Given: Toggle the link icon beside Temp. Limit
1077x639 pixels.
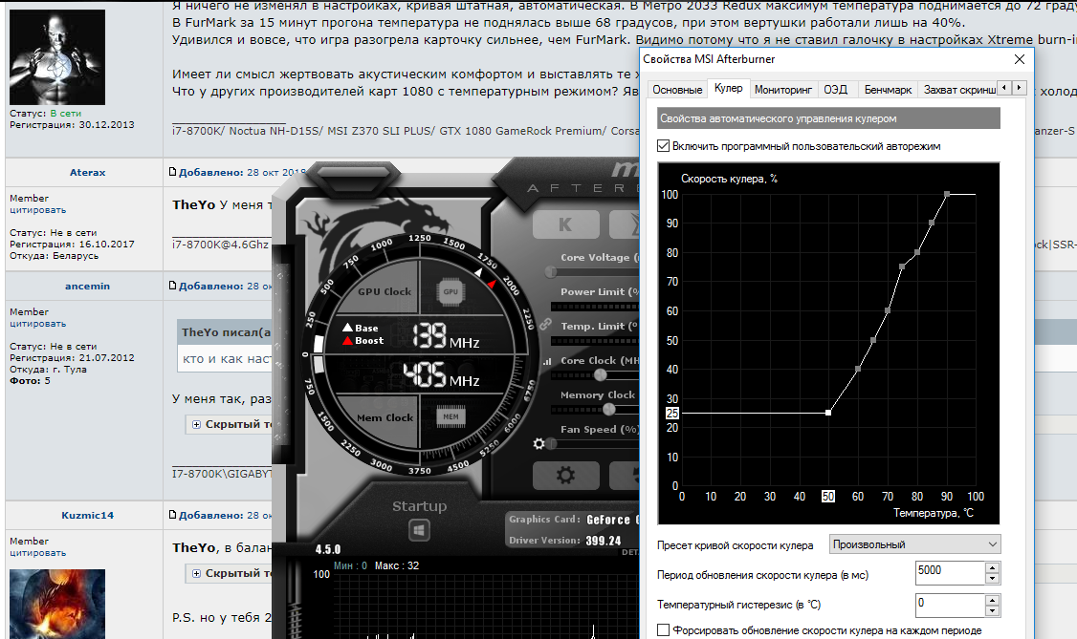Looking at the screenshot, I should pyautogui.click(x=545, y=324).
